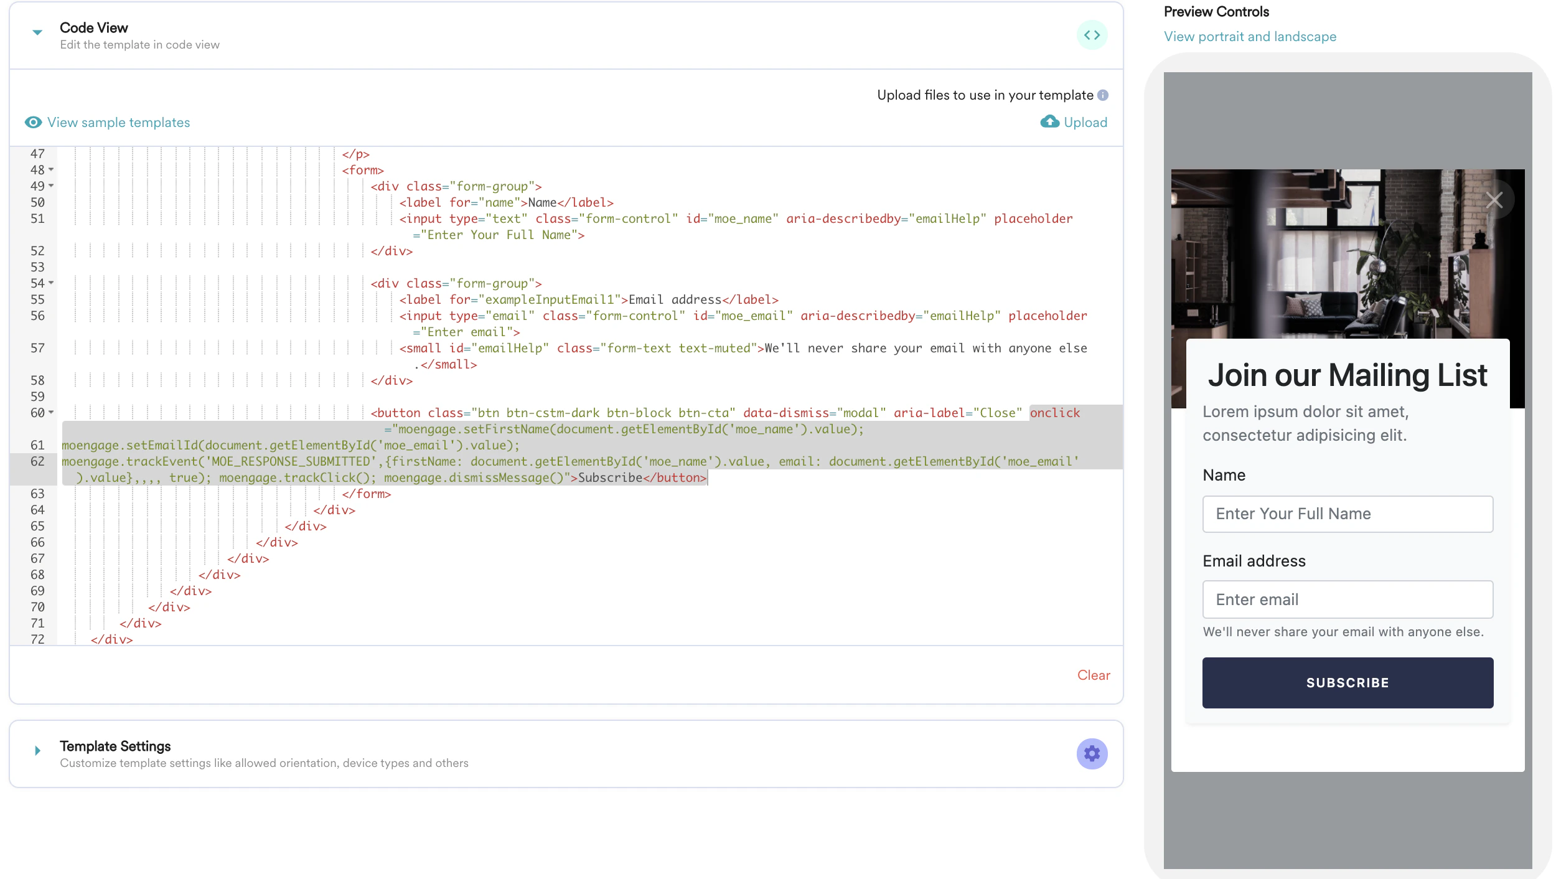Viewport: 1556px width, 879px height.
Task: Click the info icon next to Upload files
Action: coord(1104,95)
